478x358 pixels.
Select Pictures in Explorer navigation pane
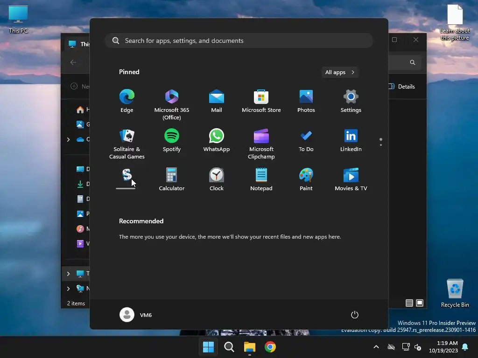pyautogui.click(x=83, y=213)
